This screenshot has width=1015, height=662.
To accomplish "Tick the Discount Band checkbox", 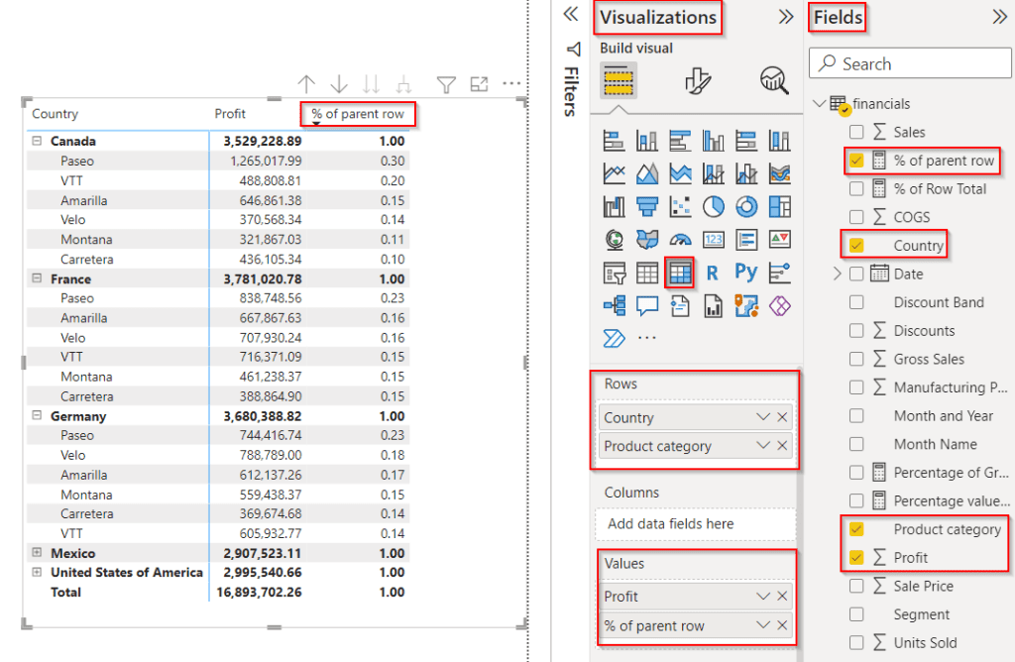I will click(856, 302).
